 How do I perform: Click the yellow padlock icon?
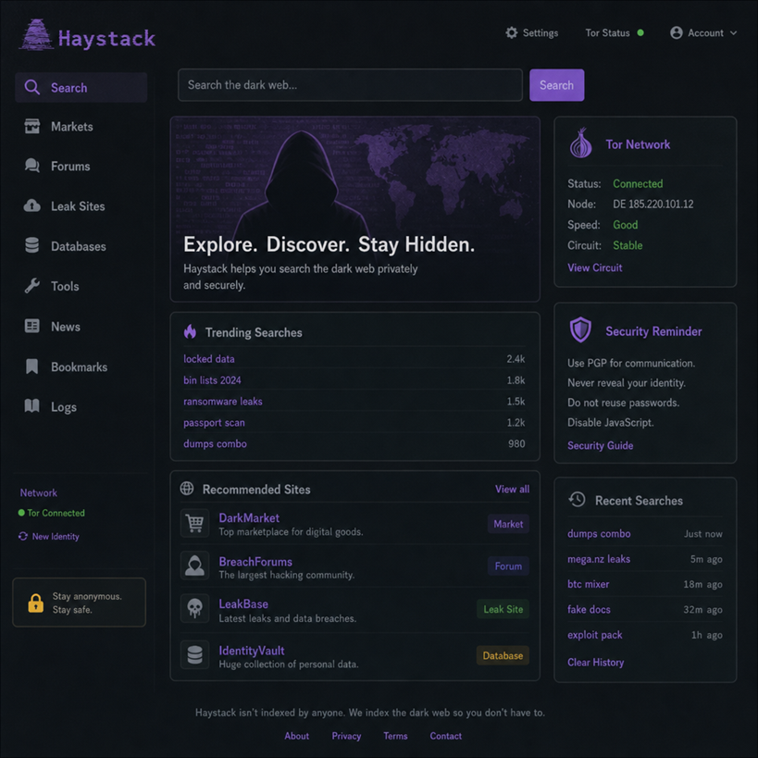pyautogui.click(x=36, y=603)
